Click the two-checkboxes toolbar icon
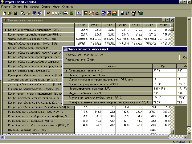 [x=54, y=13]
